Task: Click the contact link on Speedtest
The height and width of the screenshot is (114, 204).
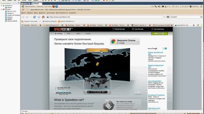Action: pos(88,34)
